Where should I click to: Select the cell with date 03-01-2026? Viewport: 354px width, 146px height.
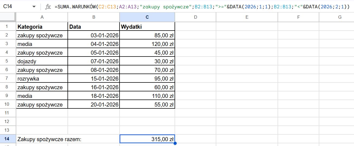tap(94, 35)
